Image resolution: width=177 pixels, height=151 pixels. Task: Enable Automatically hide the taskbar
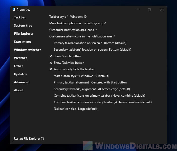pos(72,69)
